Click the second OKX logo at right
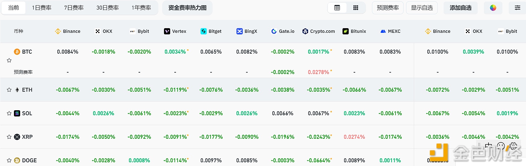Image resolution: width=526 pixels, height=166 pixels. coord(468,31)
